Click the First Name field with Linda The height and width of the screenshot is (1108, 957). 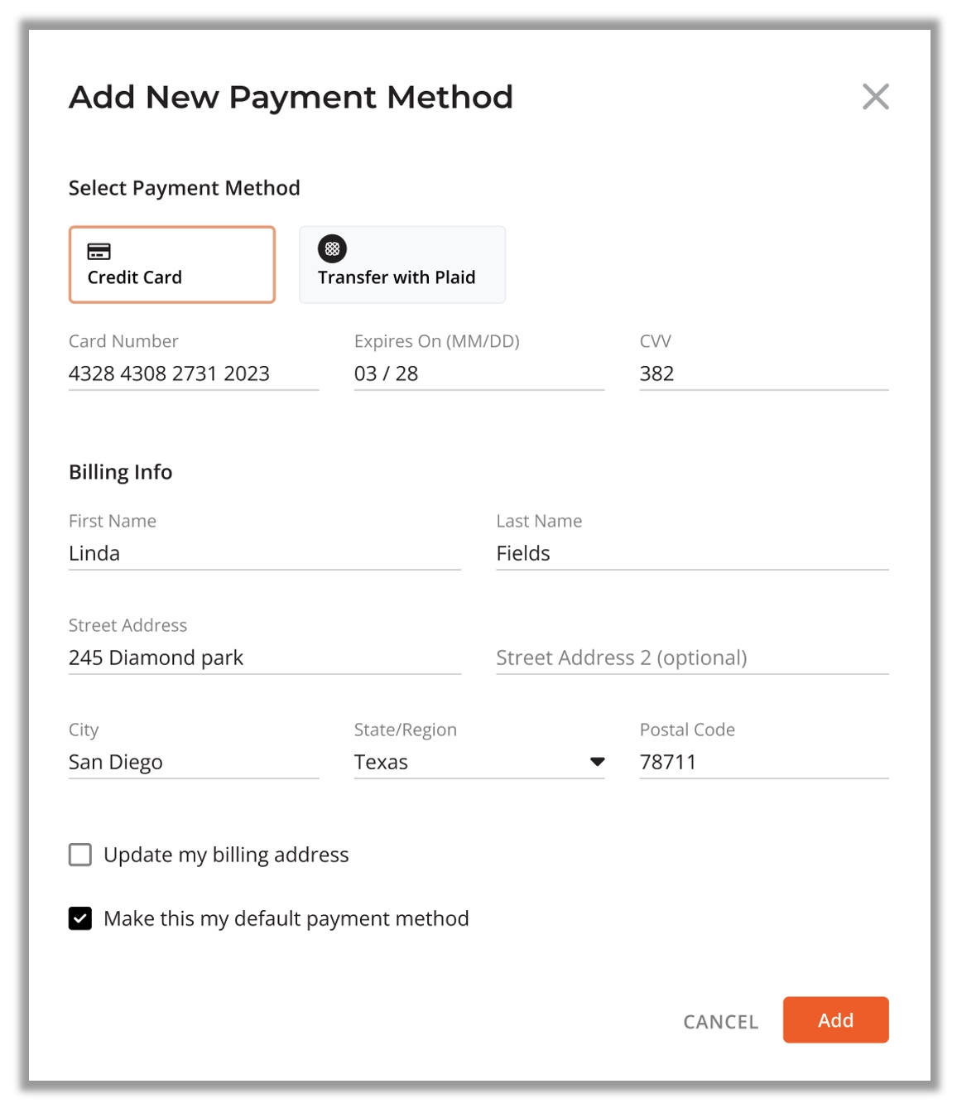(x=265, y=553)
